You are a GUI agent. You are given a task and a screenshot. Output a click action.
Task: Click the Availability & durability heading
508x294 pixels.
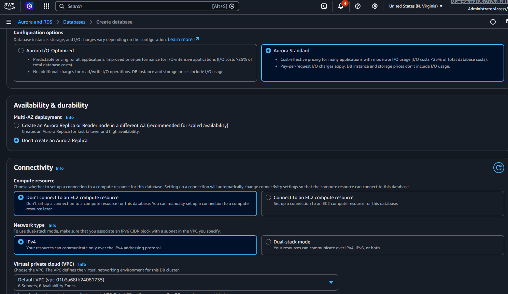pos(51,105)
